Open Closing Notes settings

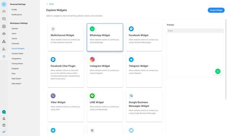17,64
